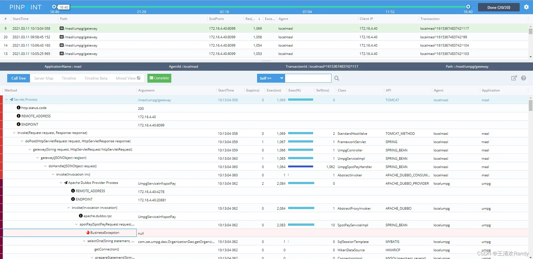Click the Apache Dubbo Provider Process plane icon
This screenshot has width=533, height=259.
(x=66, y=182)
